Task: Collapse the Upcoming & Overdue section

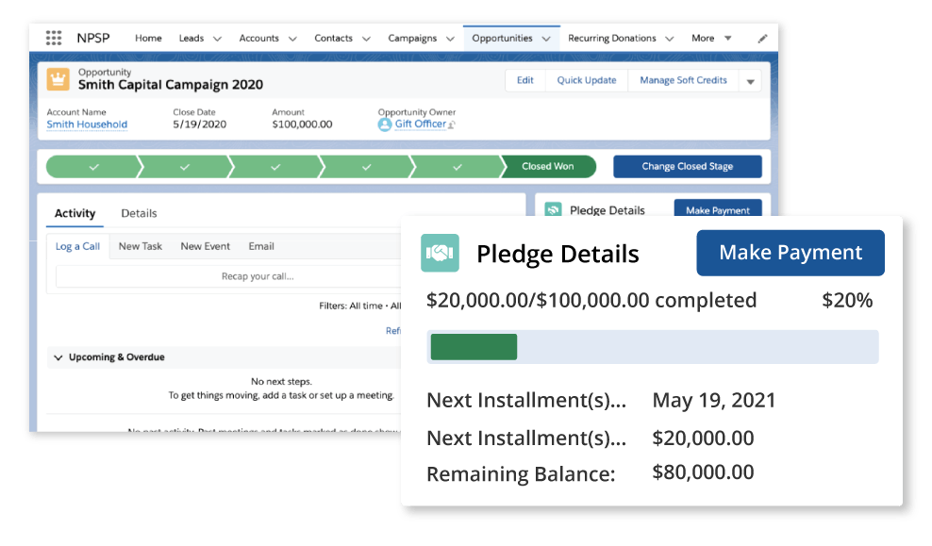Action: (58, 357)
